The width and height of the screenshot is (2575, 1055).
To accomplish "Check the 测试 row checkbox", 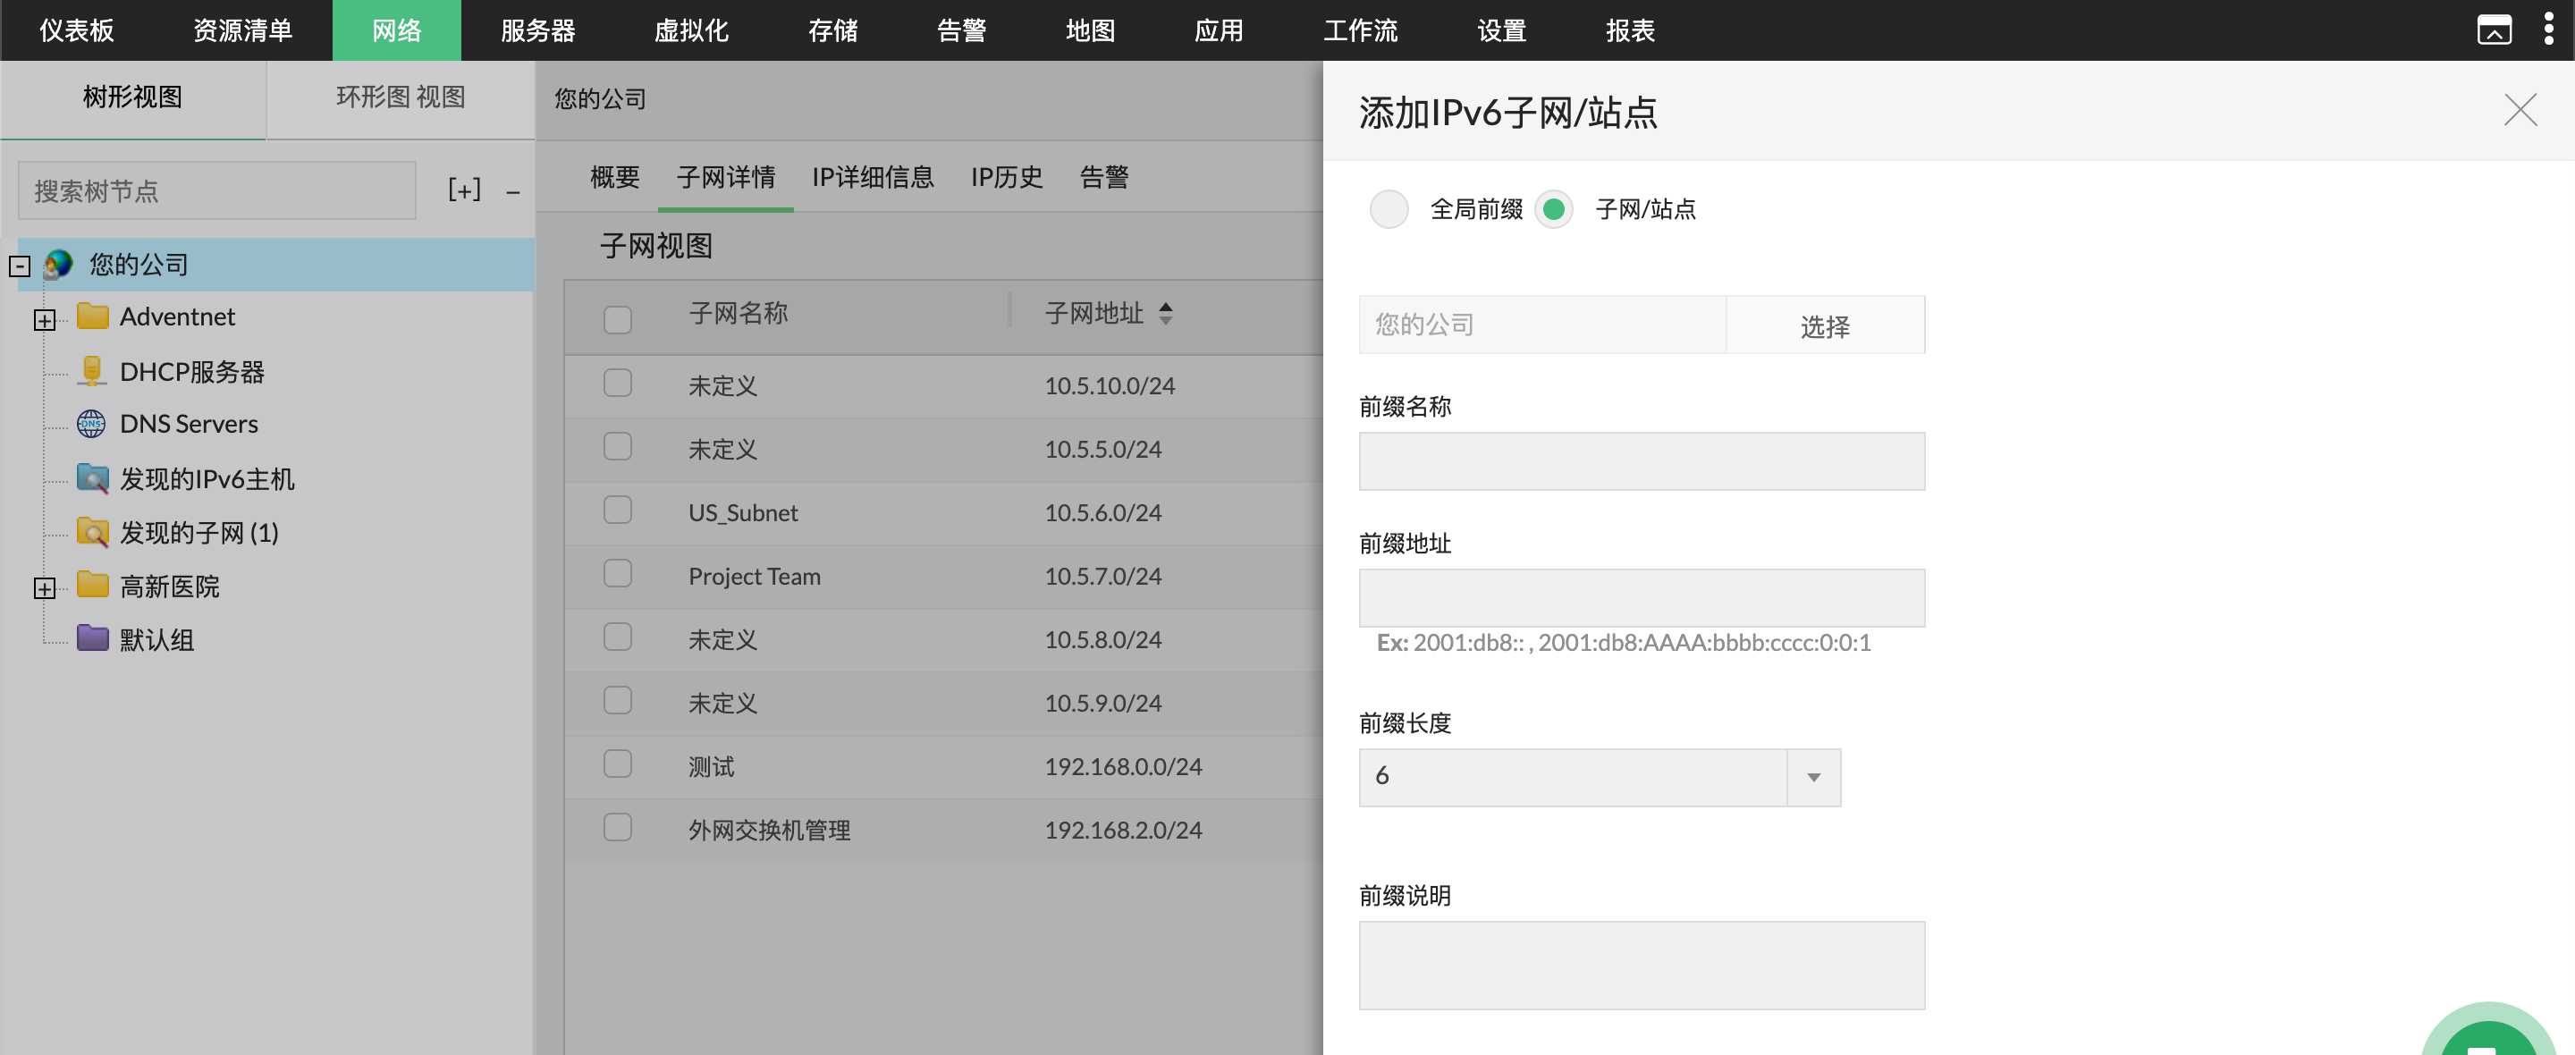I will click(x=618, y=764).
